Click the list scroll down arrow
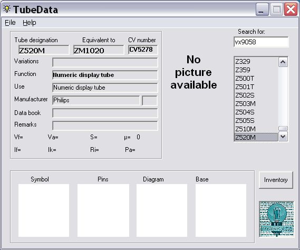The width and height of the screenshot is (300, 250). pyautogui.click(x=283, y=137)
